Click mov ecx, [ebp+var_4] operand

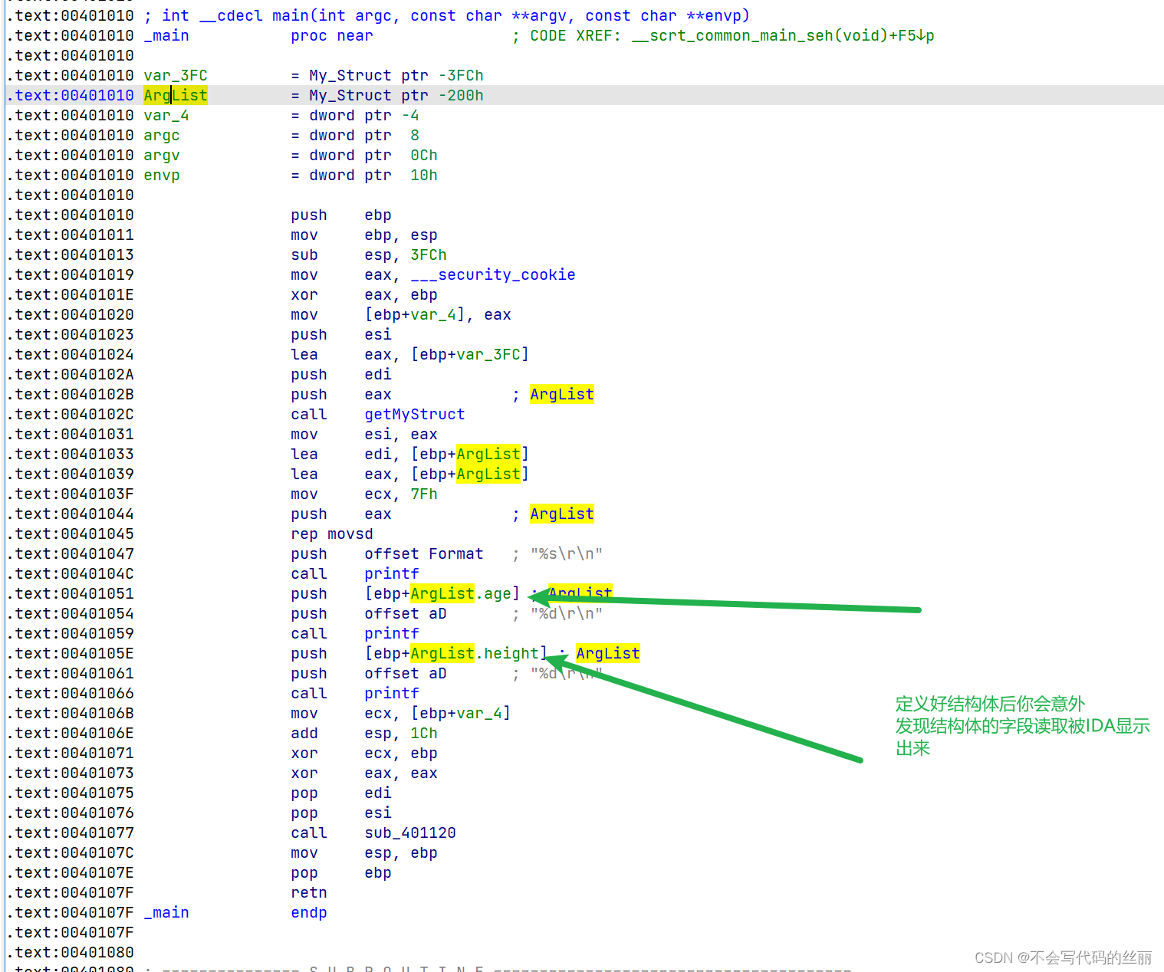click(x=461, y=713)
